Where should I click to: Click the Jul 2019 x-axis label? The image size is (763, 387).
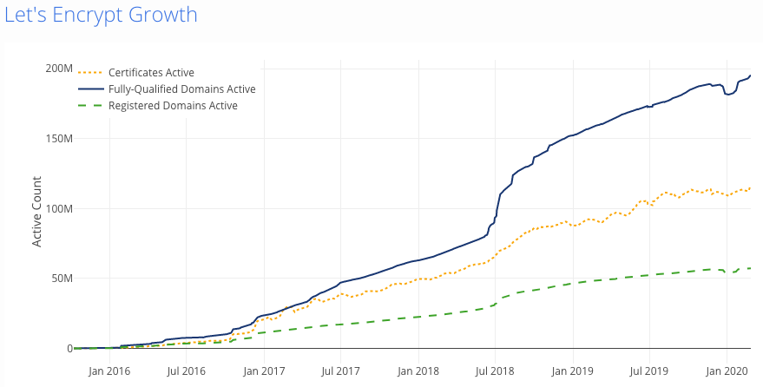pos(649,371)
